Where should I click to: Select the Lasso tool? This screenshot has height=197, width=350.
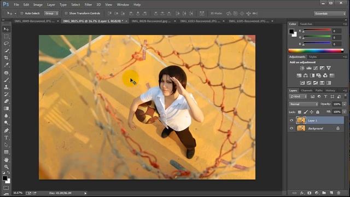(x=6, y=43)
